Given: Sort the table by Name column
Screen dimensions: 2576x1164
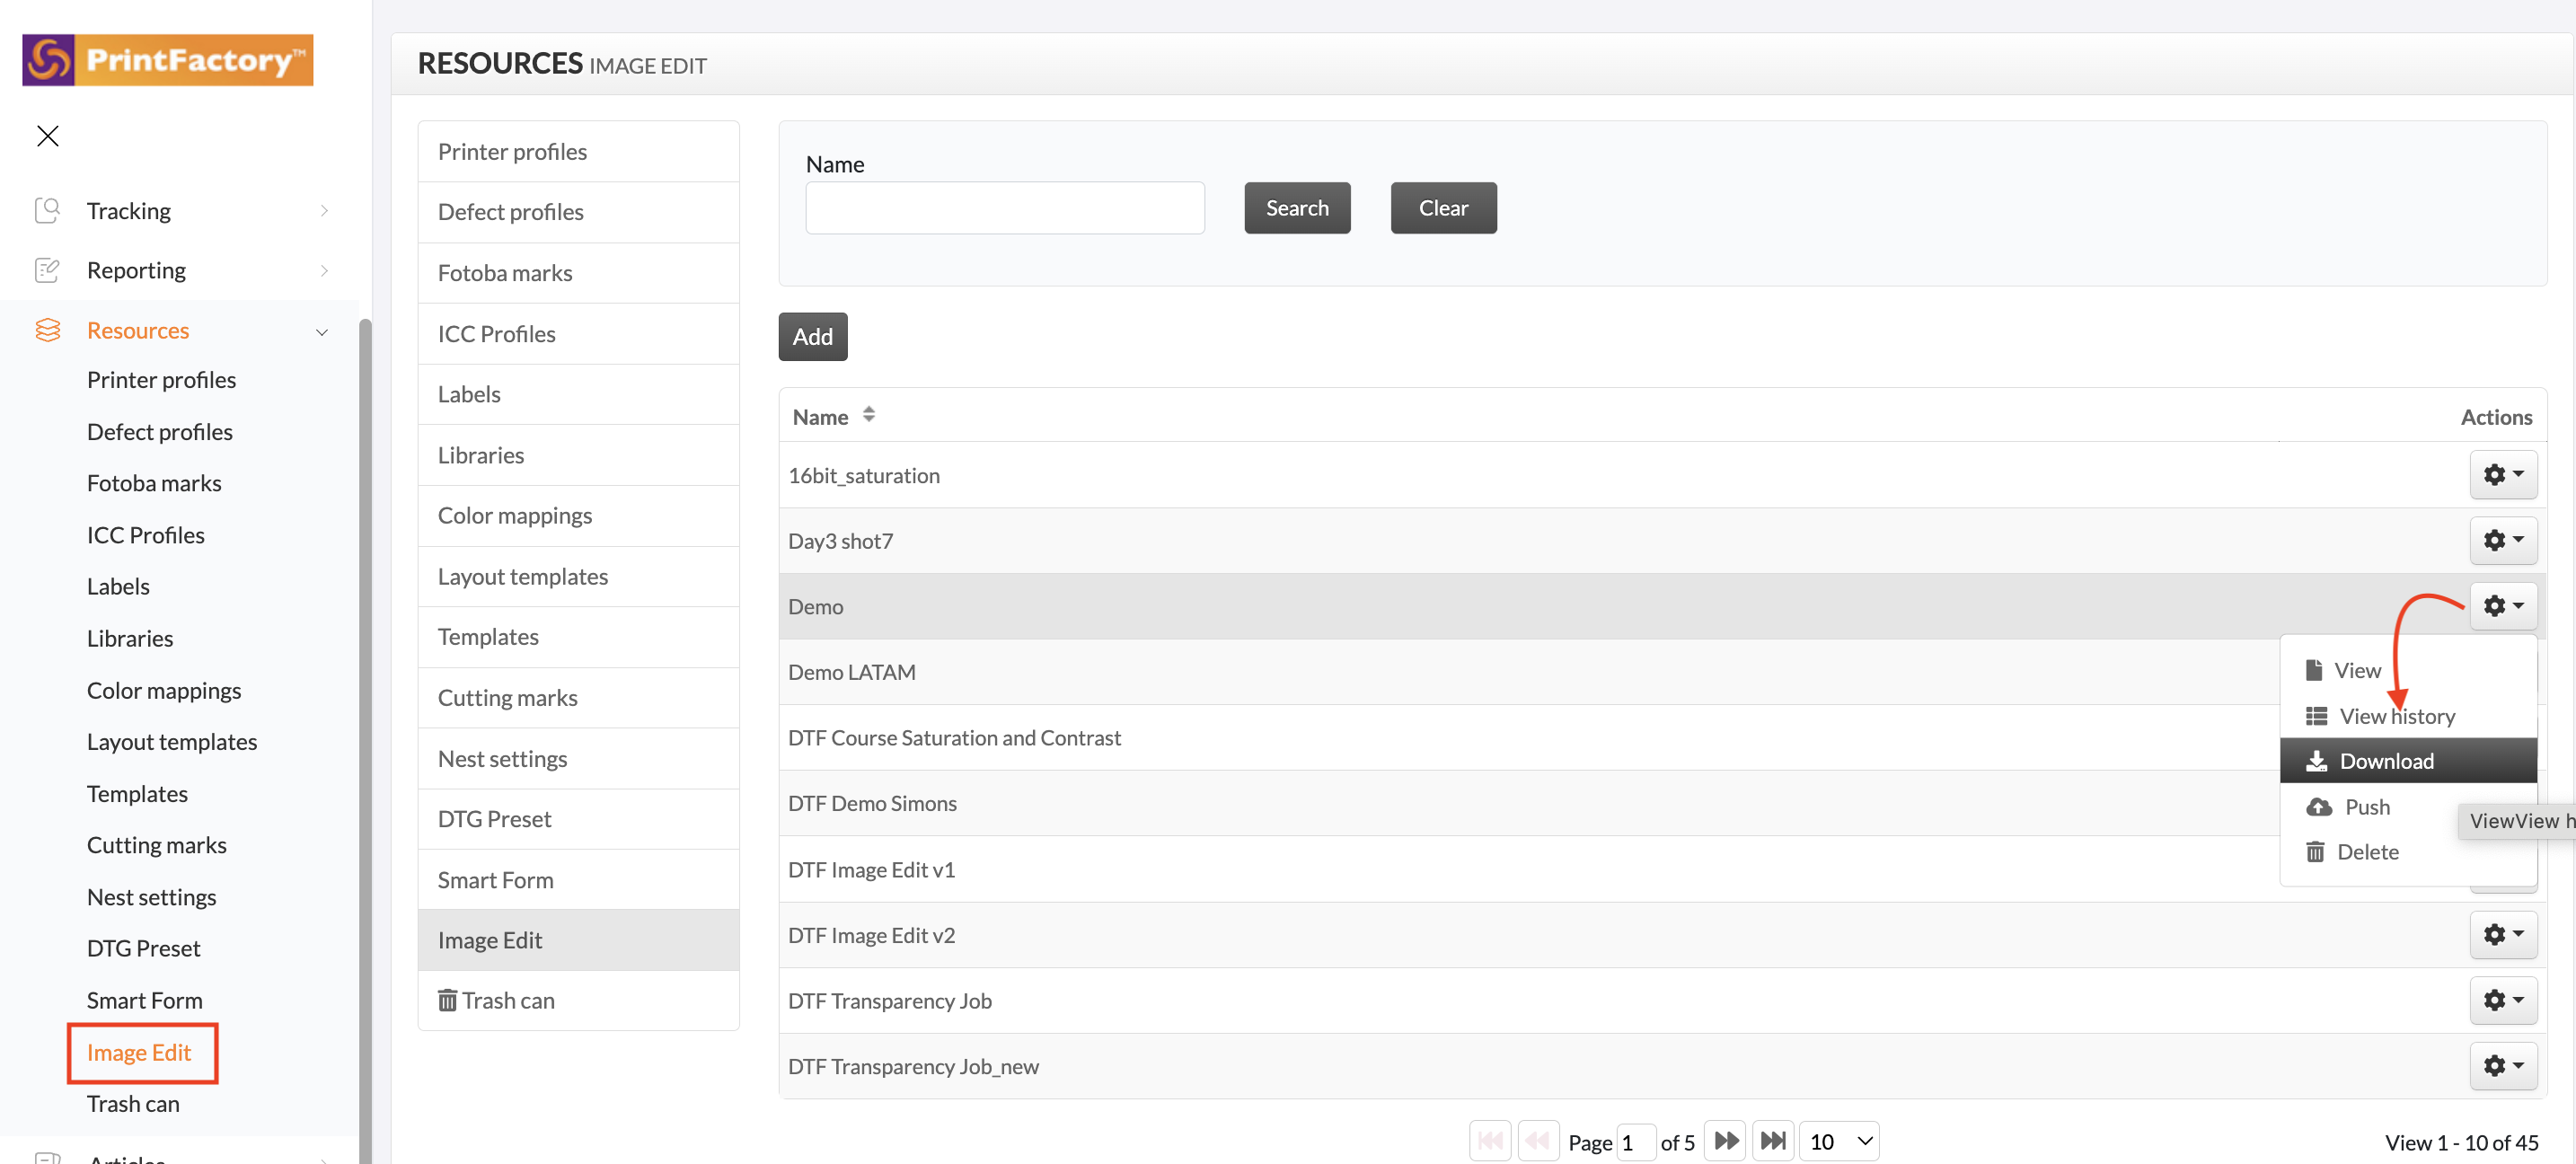Looking at the screenshot, I should 834,416.
